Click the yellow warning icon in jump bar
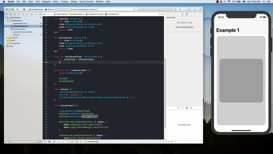This screenshot has width=273, height=154. (162, 14)
